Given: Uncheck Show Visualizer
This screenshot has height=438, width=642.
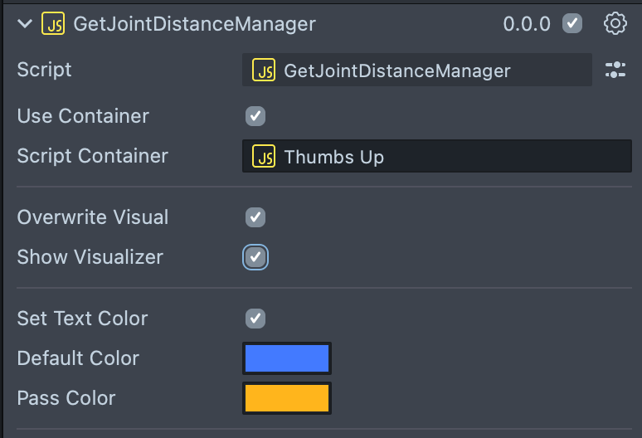Looking at the screenshot, I should [255, 257].
